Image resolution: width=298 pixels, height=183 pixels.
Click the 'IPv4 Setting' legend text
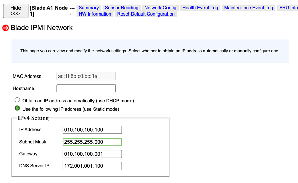[x=33, y=118]
